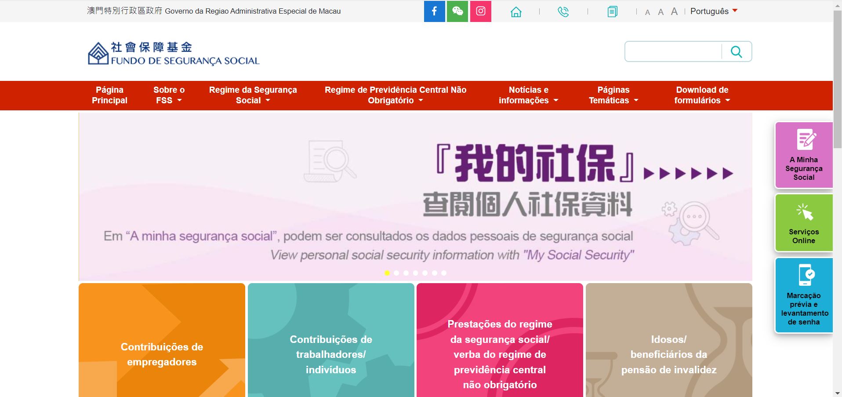Open the Instagram icon link
Screen dimensions: 842x397
coord(480,11)
